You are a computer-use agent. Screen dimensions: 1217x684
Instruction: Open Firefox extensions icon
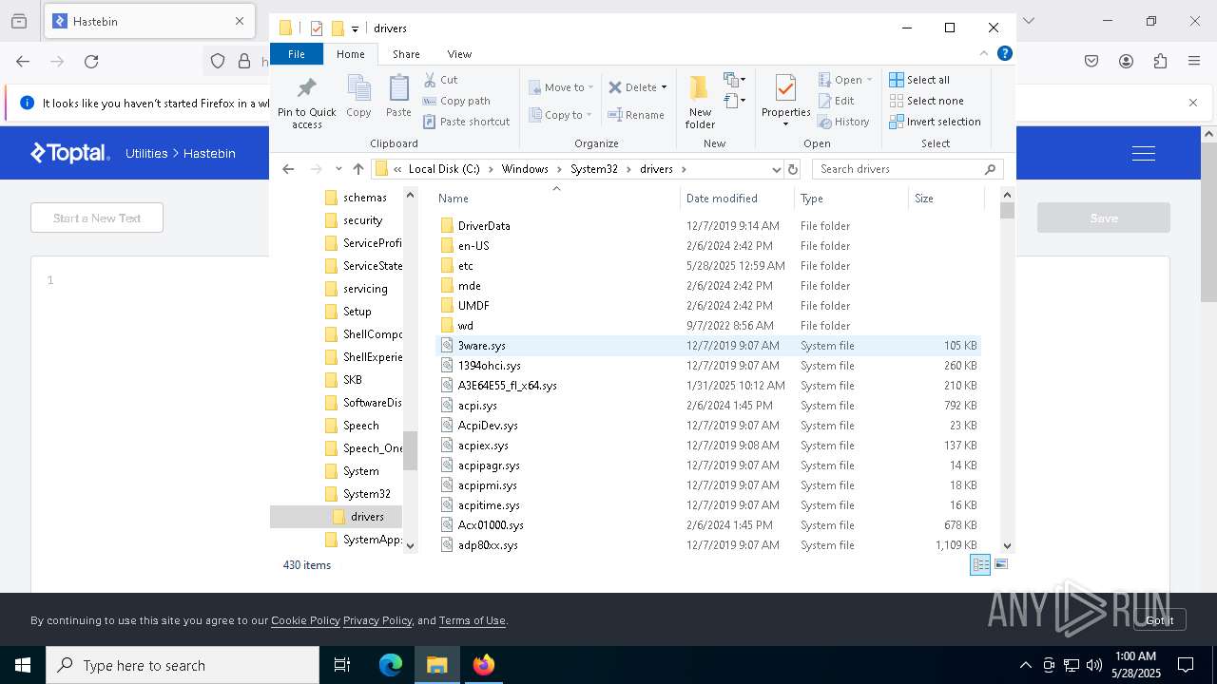[x=1160, y=62]
